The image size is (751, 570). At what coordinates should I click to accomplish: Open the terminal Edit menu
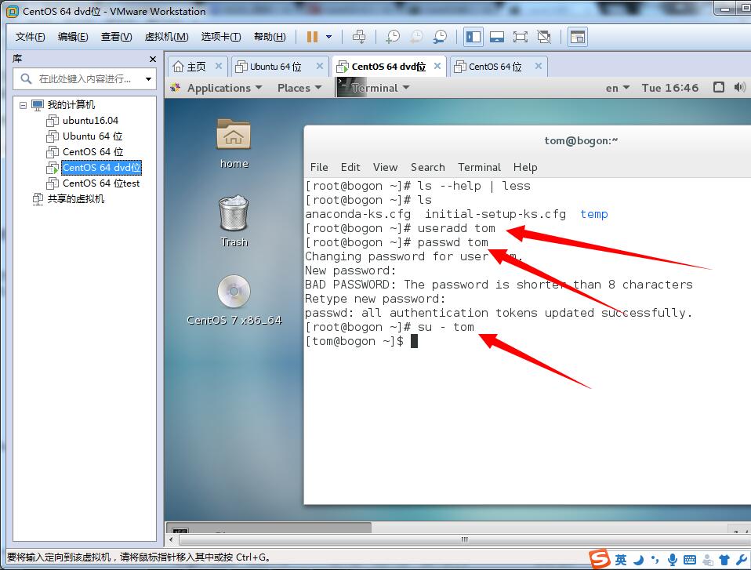point(350,167)
